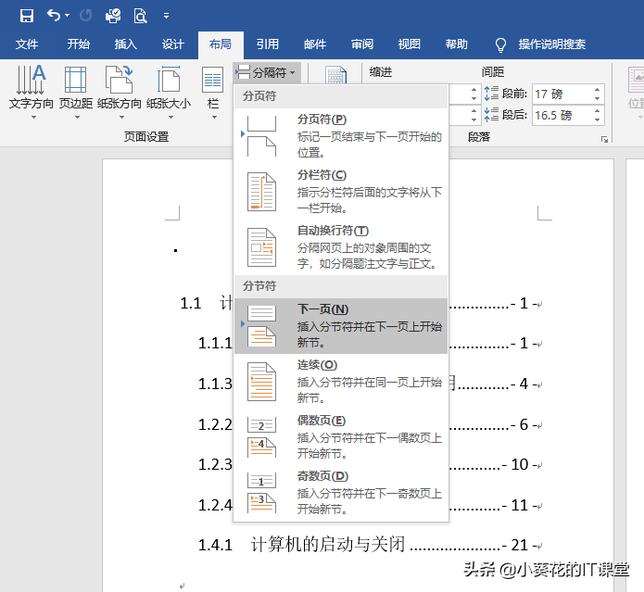Image resolution: width=644 pixels, height=592 pixels.
Task: Click the 段前 spacing before icon
Action: coord(491,94)
